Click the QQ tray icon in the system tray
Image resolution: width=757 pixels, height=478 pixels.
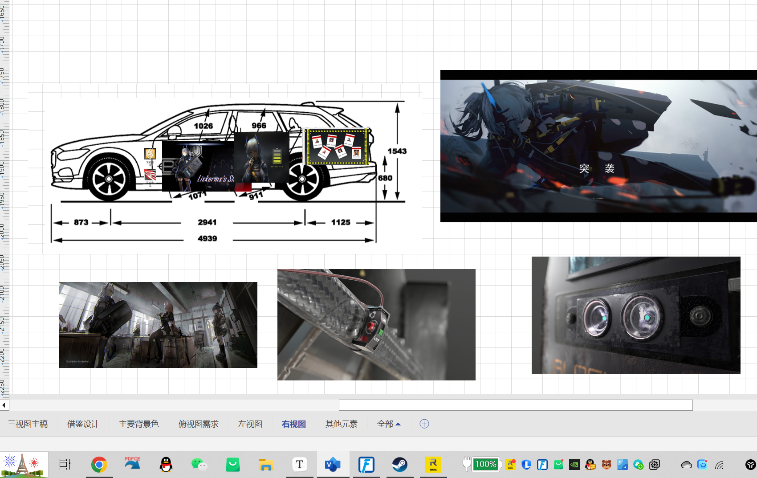590,465
